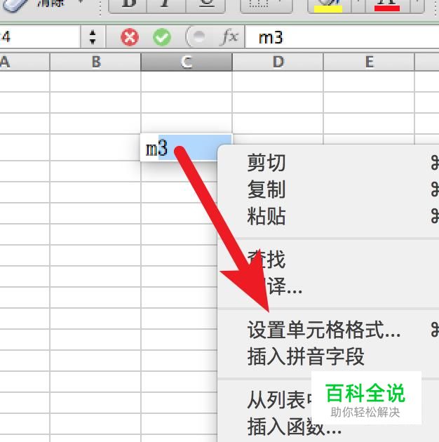Choose 插入拼音字段 from context menu
439x442 pixels.
(x=328, y=356)
